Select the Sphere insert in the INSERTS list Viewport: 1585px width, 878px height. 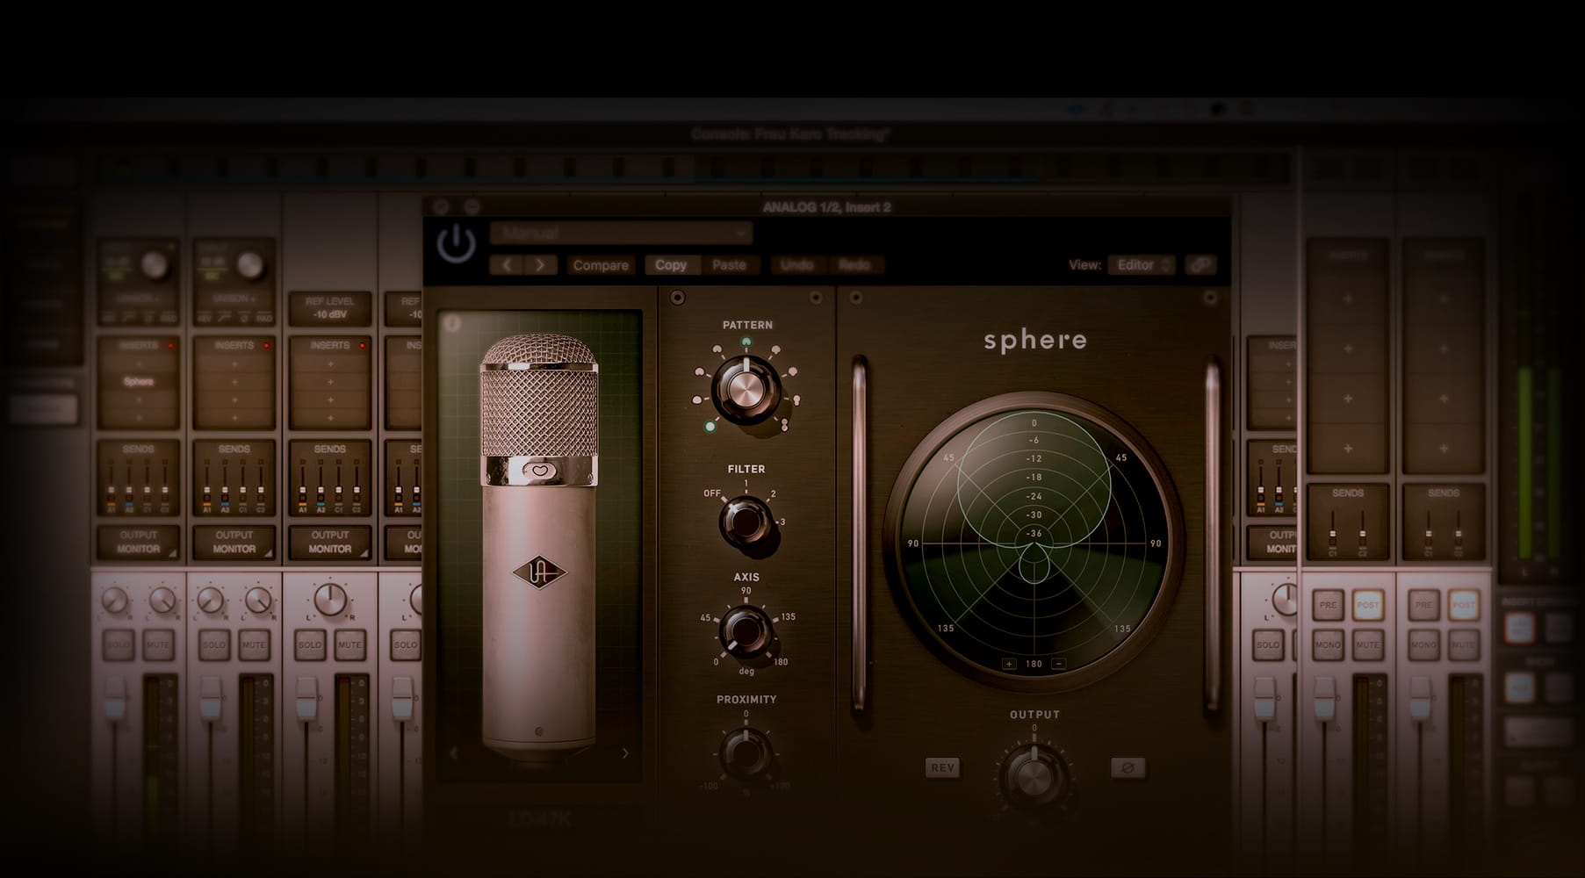pyautogui.click(x=139, y=381)
